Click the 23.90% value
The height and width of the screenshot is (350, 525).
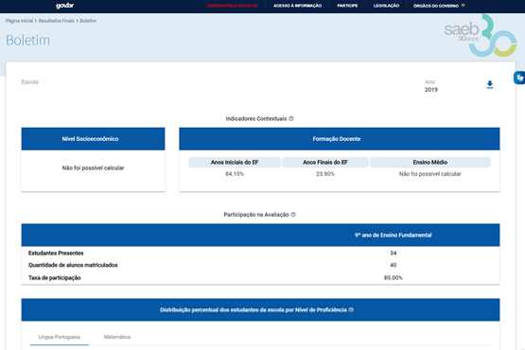pyautogui.click(x=325, y=174)
